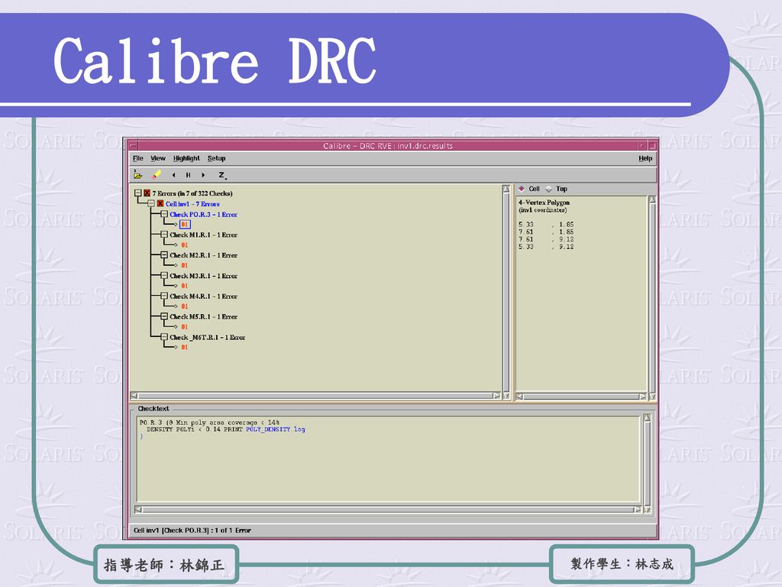782x587 pixels.
Task: Click the Checktext horizontal scrollbar
Action: [388, 510]
